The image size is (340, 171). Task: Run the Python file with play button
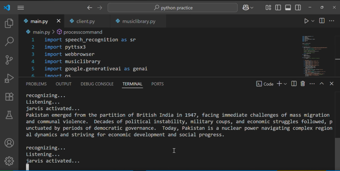tap(306, 21)
